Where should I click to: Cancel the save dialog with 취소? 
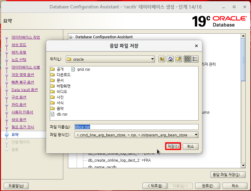pyautogui.click(x=191, y=146)
